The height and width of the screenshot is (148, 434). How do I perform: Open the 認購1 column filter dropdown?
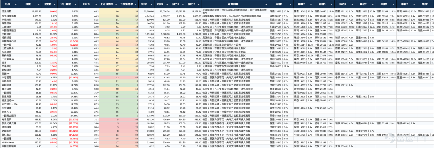tap(291, 4)
